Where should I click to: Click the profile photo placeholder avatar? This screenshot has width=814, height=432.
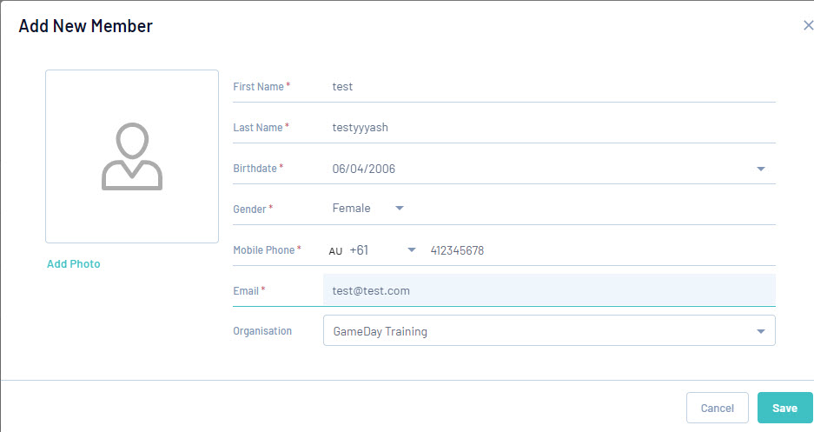point(132,156)
